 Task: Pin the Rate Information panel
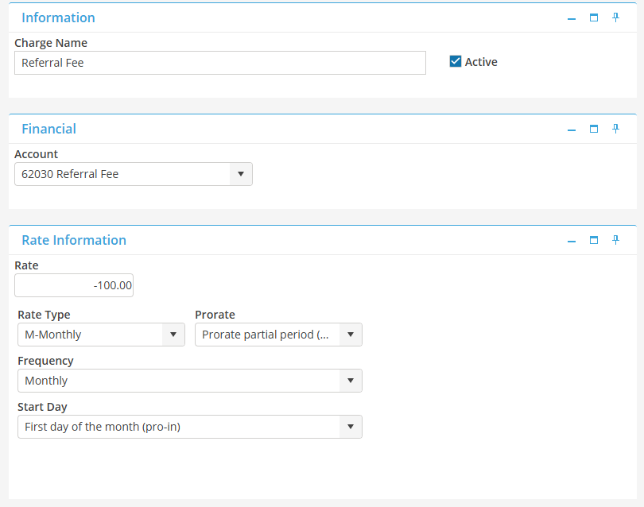pyautogui.click(x=615, y=240)
